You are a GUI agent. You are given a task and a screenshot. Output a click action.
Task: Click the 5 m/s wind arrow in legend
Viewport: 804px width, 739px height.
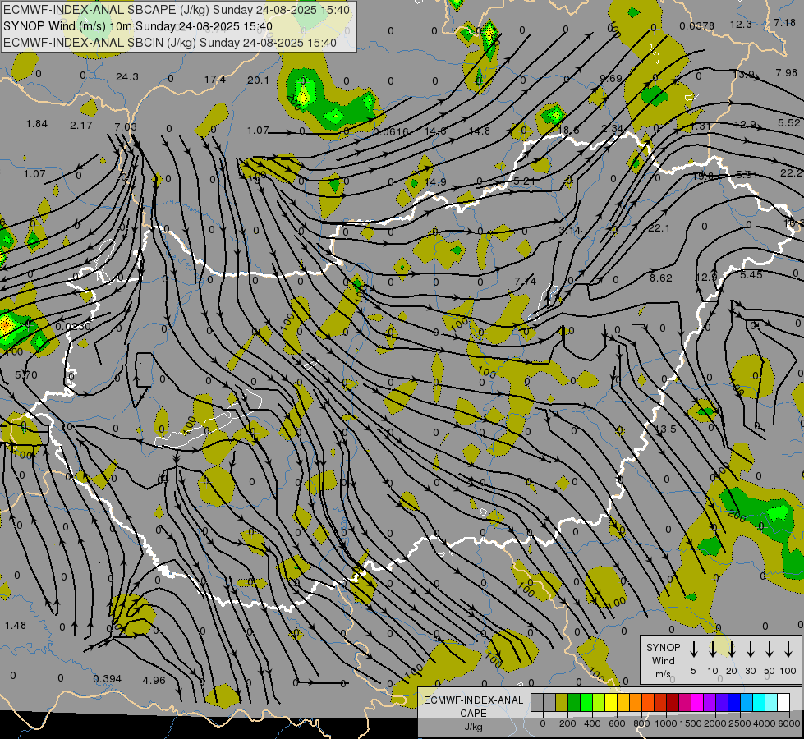tap(693, 649)
